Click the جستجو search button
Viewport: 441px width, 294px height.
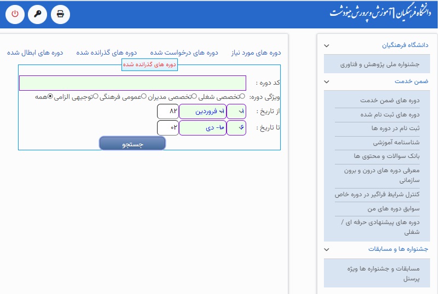(132, 144)
